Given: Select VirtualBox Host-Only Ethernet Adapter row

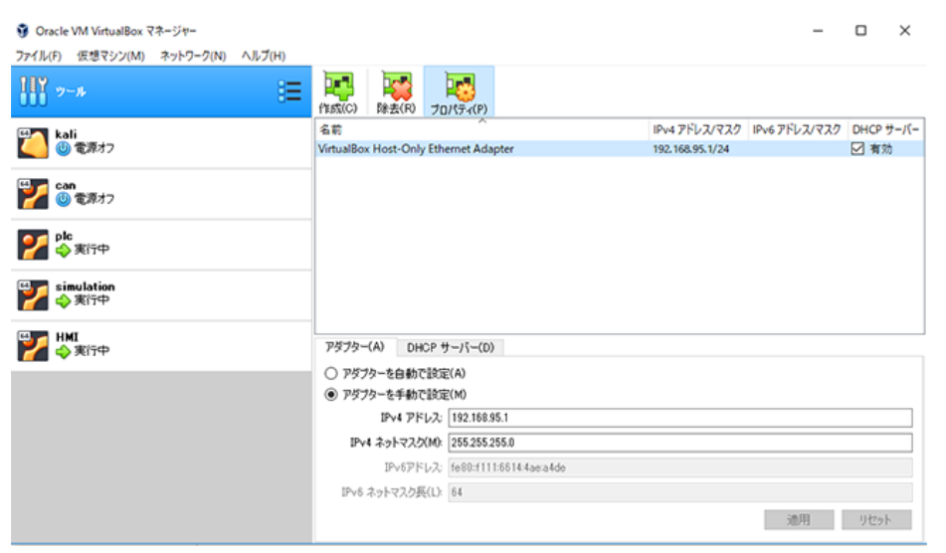Looking at the screenshot, I should pos(620,148).
